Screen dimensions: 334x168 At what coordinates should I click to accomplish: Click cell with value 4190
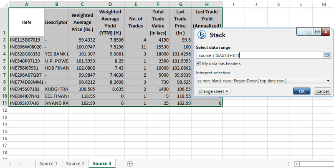(158, 40)
